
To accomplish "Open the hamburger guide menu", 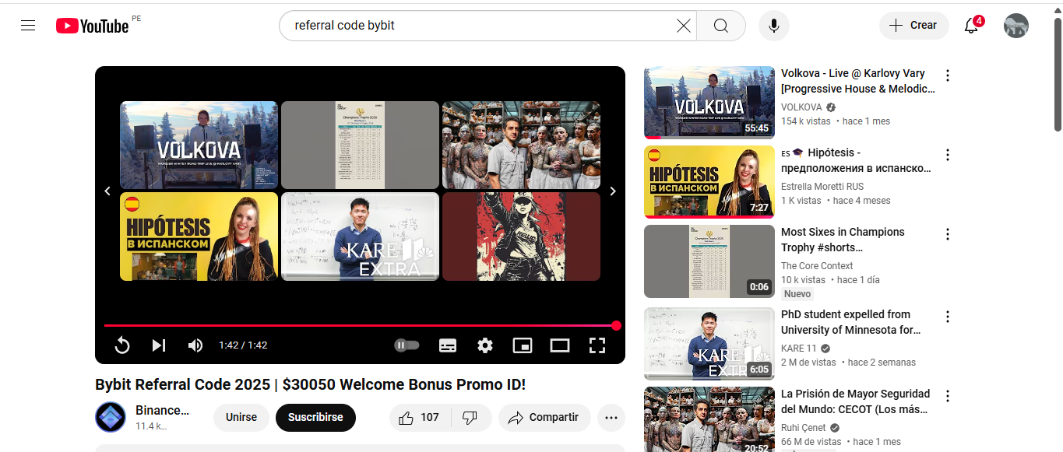I will [28, 26].
